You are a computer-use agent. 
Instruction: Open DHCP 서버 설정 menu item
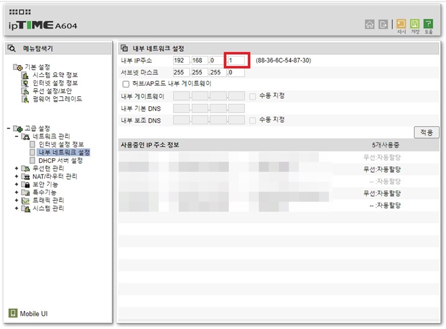[61, 161]
